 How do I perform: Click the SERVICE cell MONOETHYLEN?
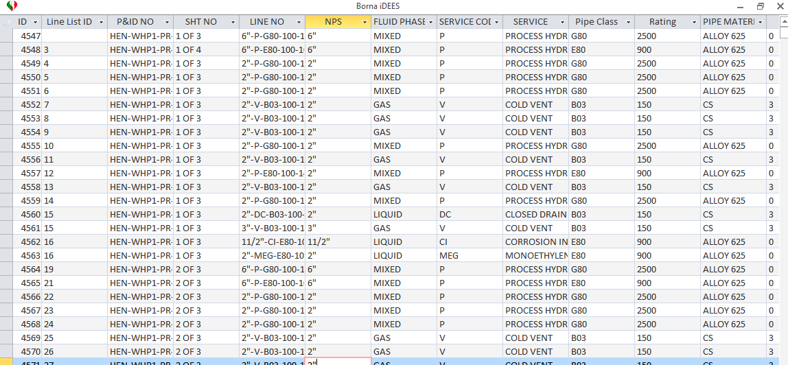[535, 255]
